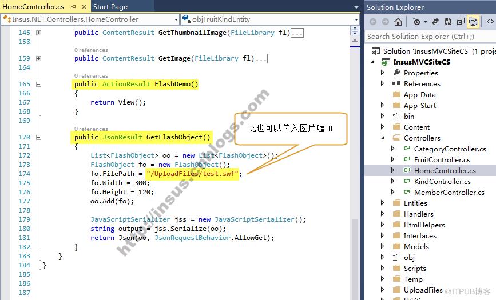
Task: Click the editor scrollbar up arrow
Action: tap(355, 41)
